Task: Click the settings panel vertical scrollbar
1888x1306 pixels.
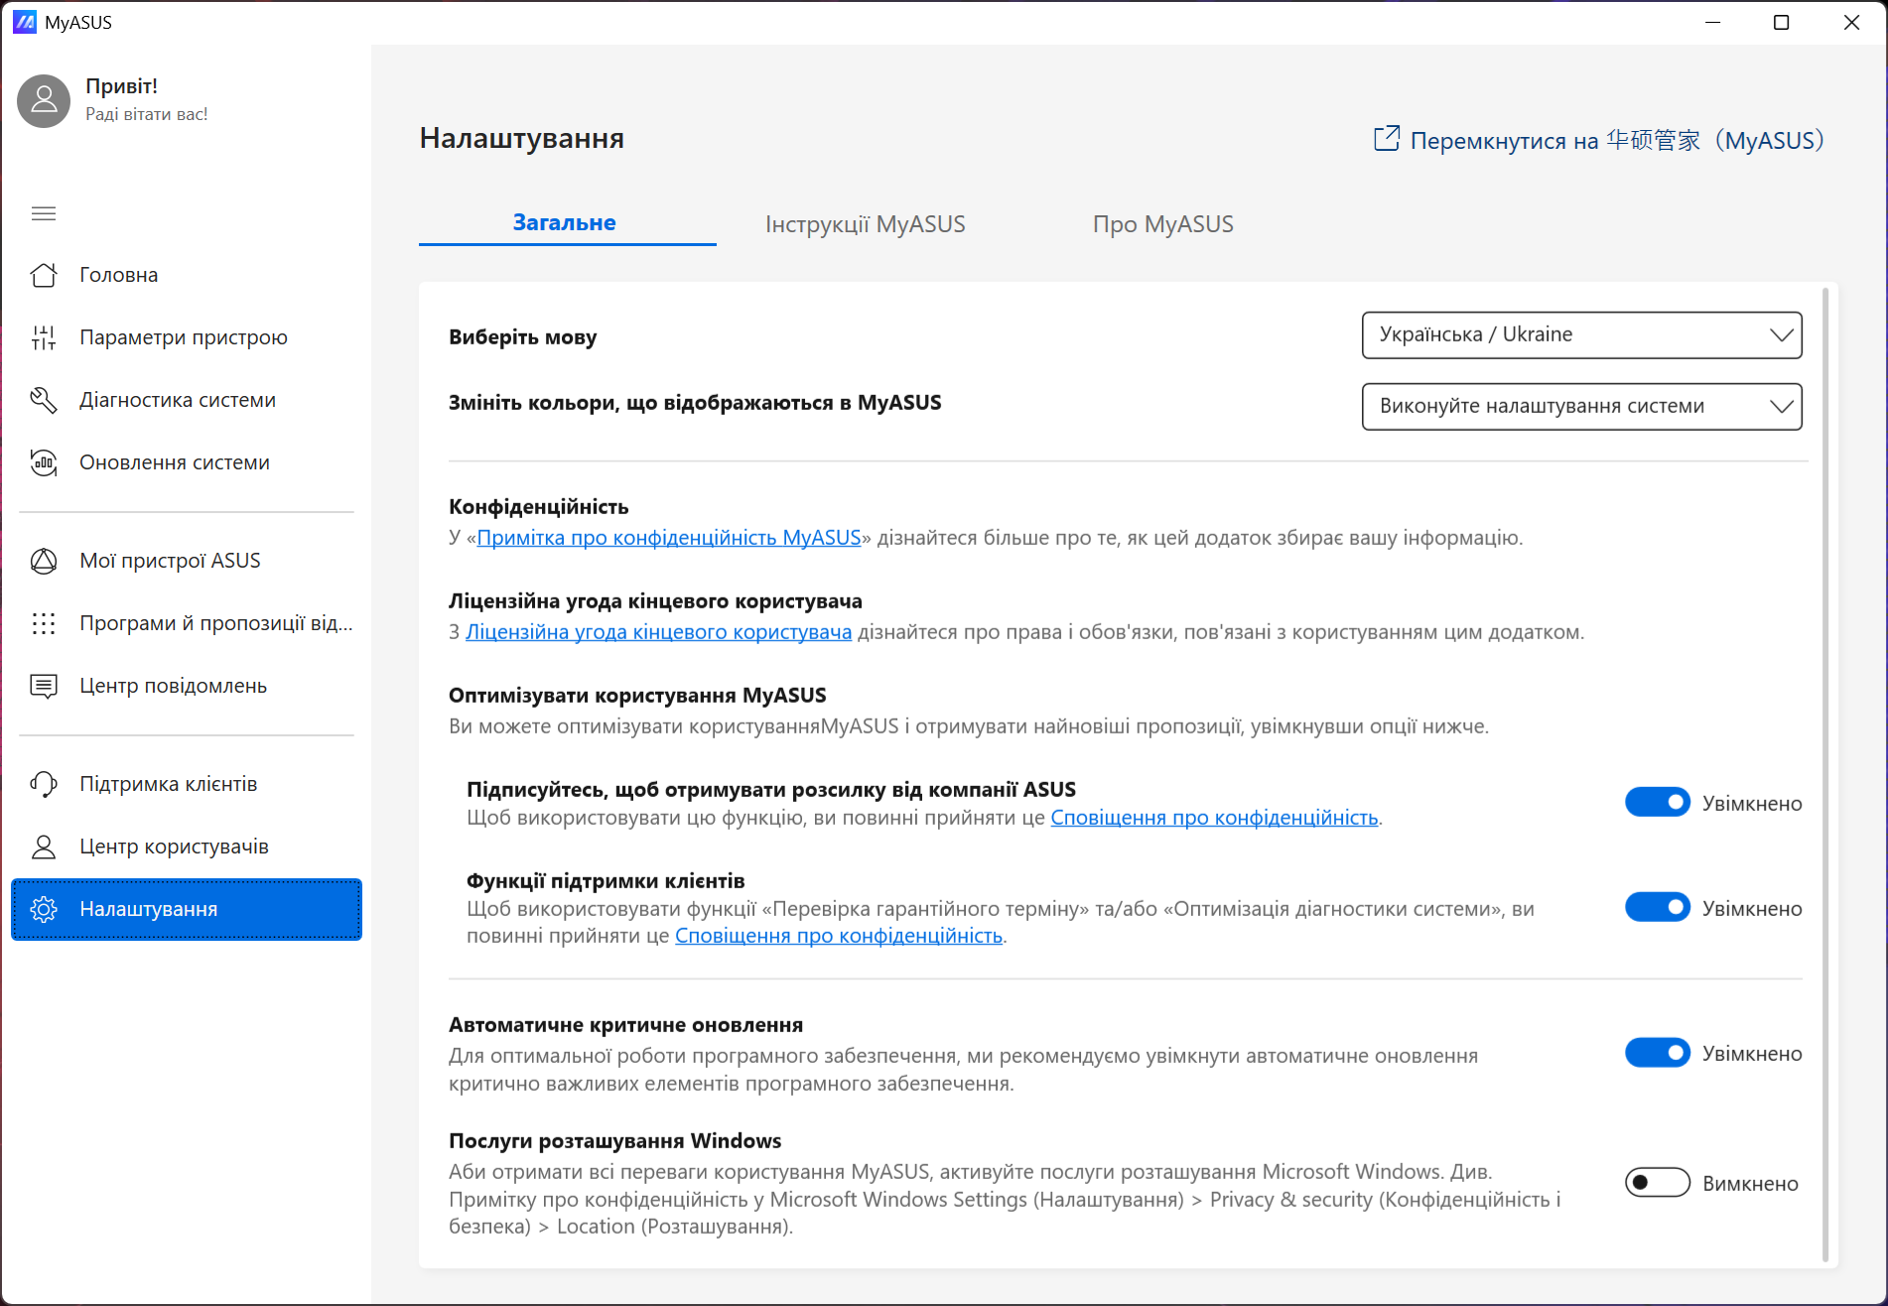Action: [1825, 774]
